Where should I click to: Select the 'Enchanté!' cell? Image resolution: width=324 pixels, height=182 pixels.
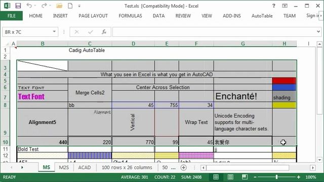pyautogui.click(x=243, y=96)
